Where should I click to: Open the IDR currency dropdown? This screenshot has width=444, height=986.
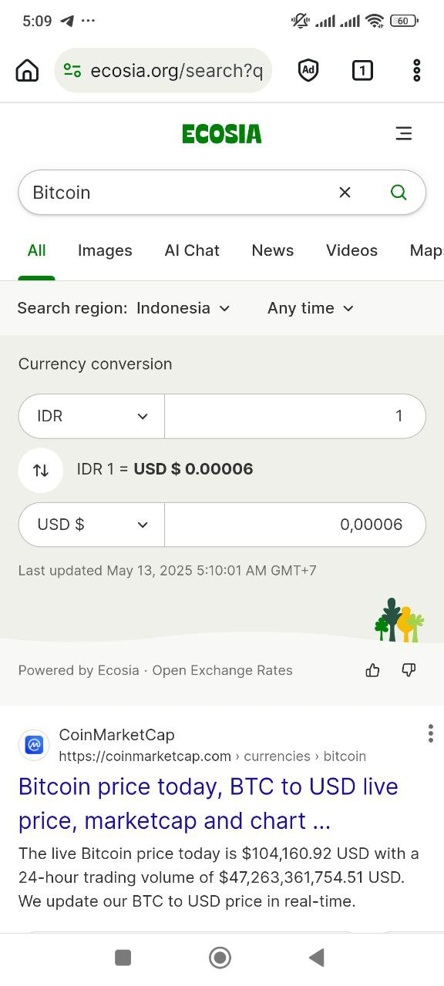point(92,416)
